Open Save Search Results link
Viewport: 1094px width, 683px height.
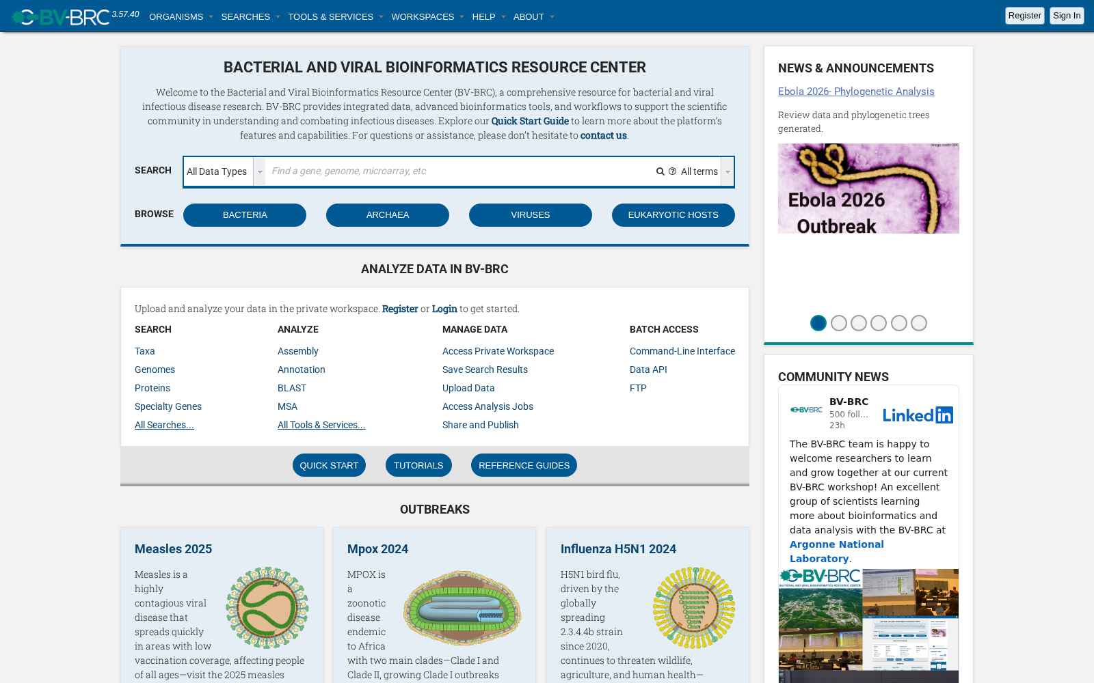485,370
